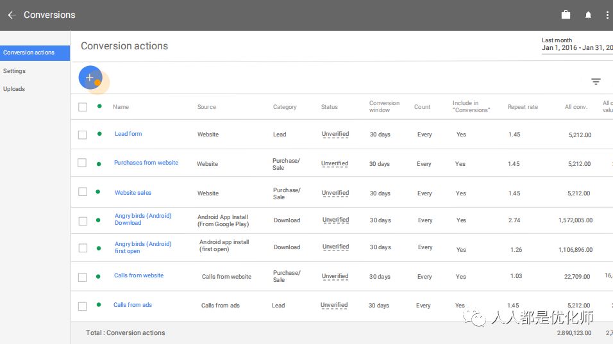The width and height of the screenshot is (613, 344).
Task: Add a new conversion action with plus button
Action: tap(90, 78)
